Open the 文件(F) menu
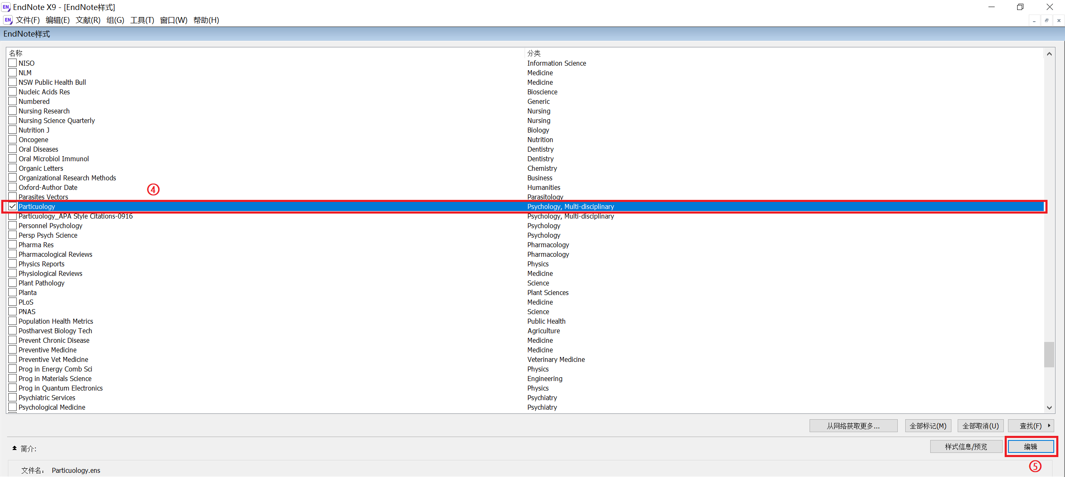Image resolution: width=1065 pixels, height=477 pixels. coord(28,20)
